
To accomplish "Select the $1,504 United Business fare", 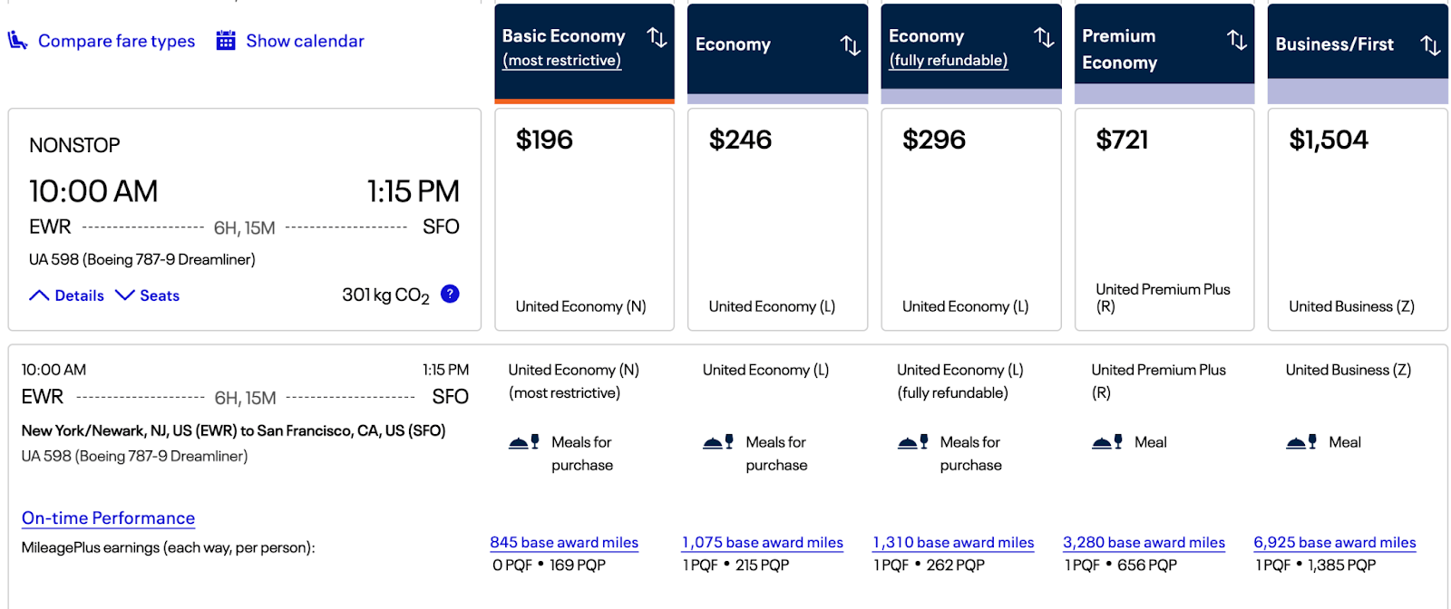I will click(x=1358, y=219).
